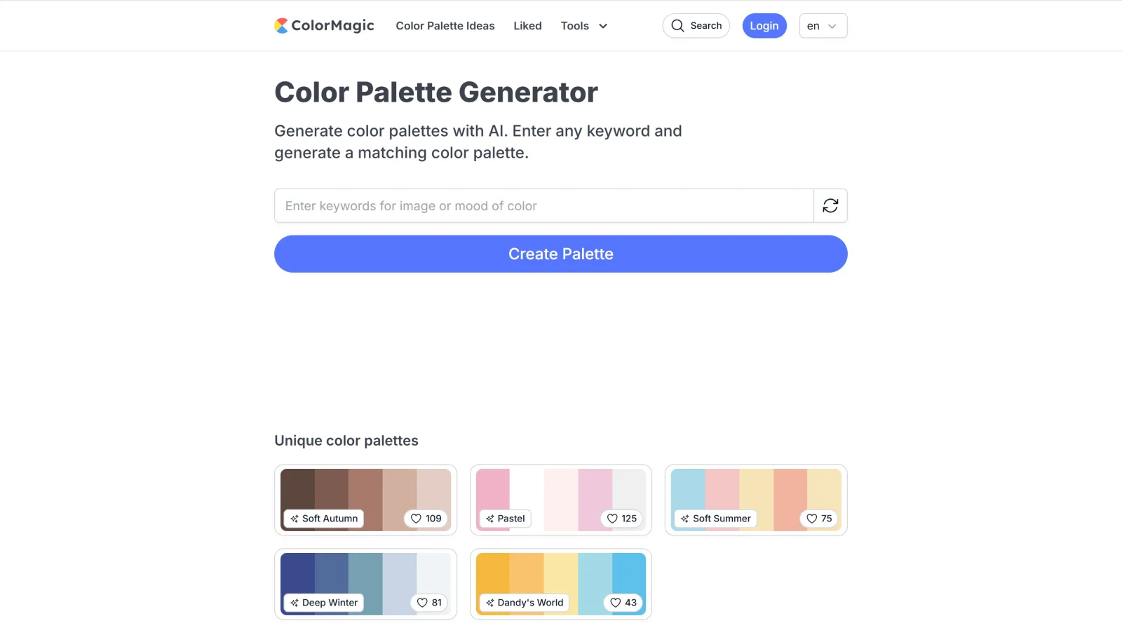Click the sparkle icon on Deep Winter palette
Screen dimensions: 1122x623
pyautogui.click(x=295, y=603)
